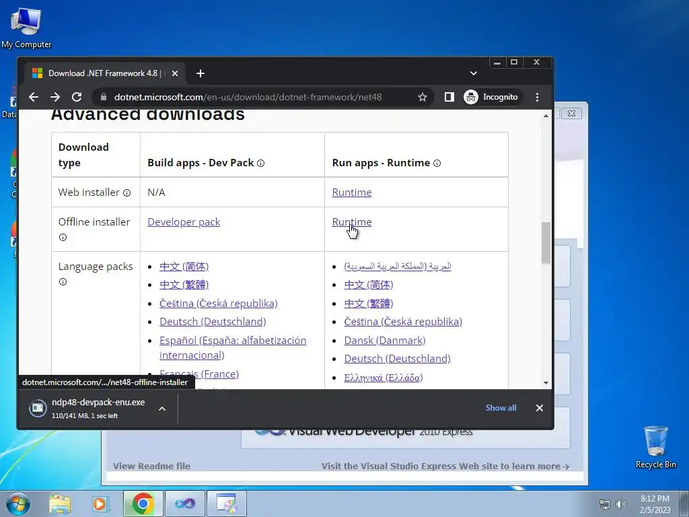Viewport: 689px width, 517px height.
Task: Click the Run apps - Runtime info icon
Action: [x=437, y=163]
